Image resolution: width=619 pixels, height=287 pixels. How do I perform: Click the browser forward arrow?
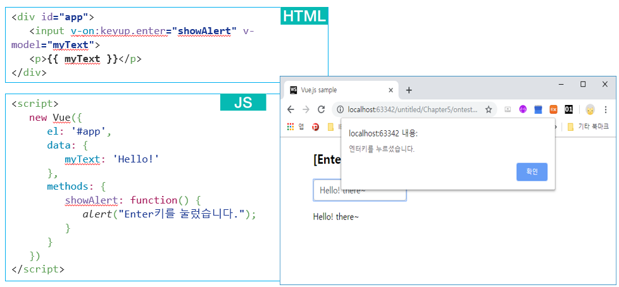tap(306, 109)
